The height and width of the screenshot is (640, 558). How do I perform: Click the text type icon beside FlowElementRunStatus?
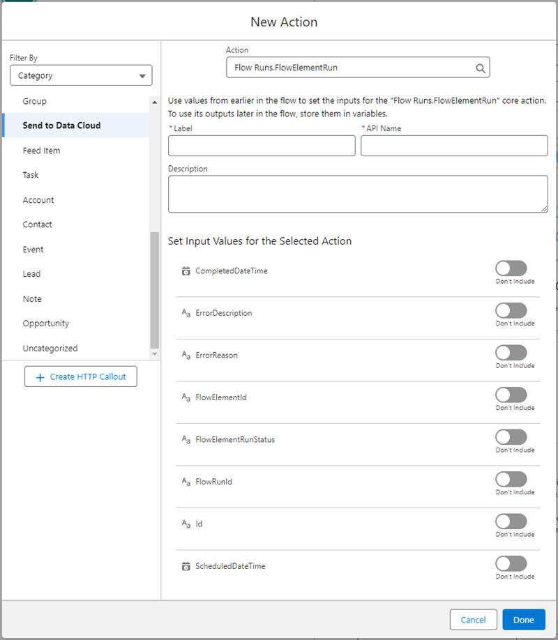(x=184, y=439)
